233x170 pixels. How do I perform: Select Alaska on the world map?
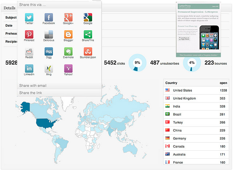tap(25, 108)
